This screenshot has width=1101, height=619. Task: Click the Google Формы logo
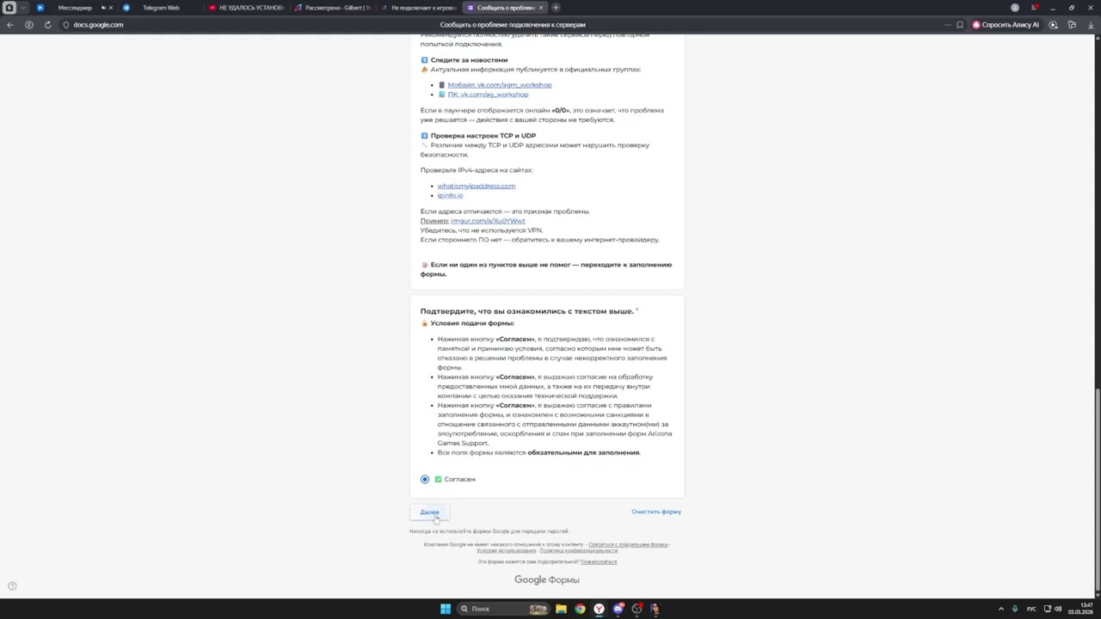(x=547, y=579)
